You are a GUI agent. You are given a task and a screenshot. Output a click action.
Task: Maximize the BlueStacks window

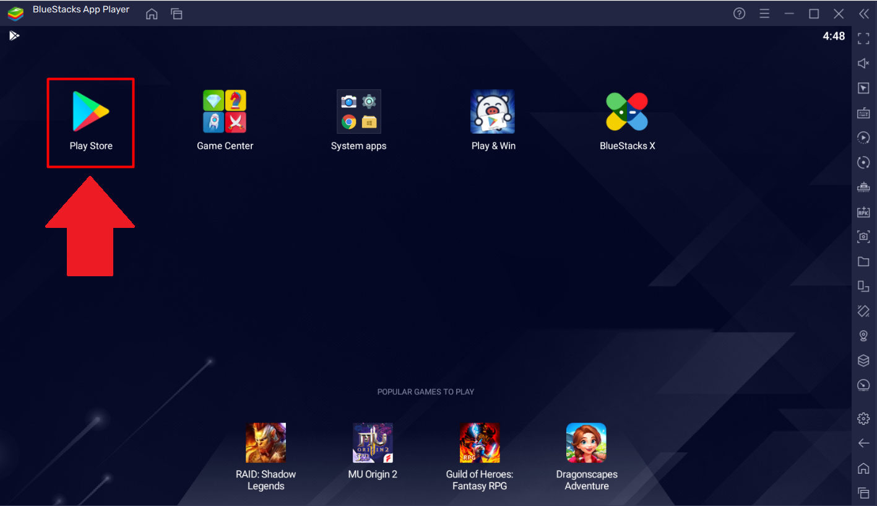pyautogui.click(x=814, y=14)
